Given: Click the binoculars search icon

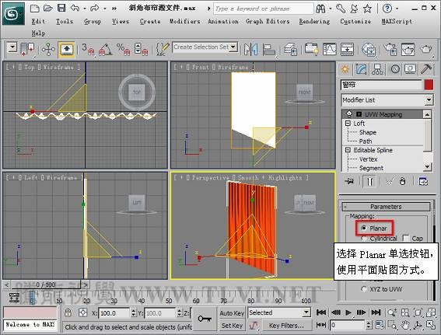Looking at the screenshot, I should coord(320,9).
